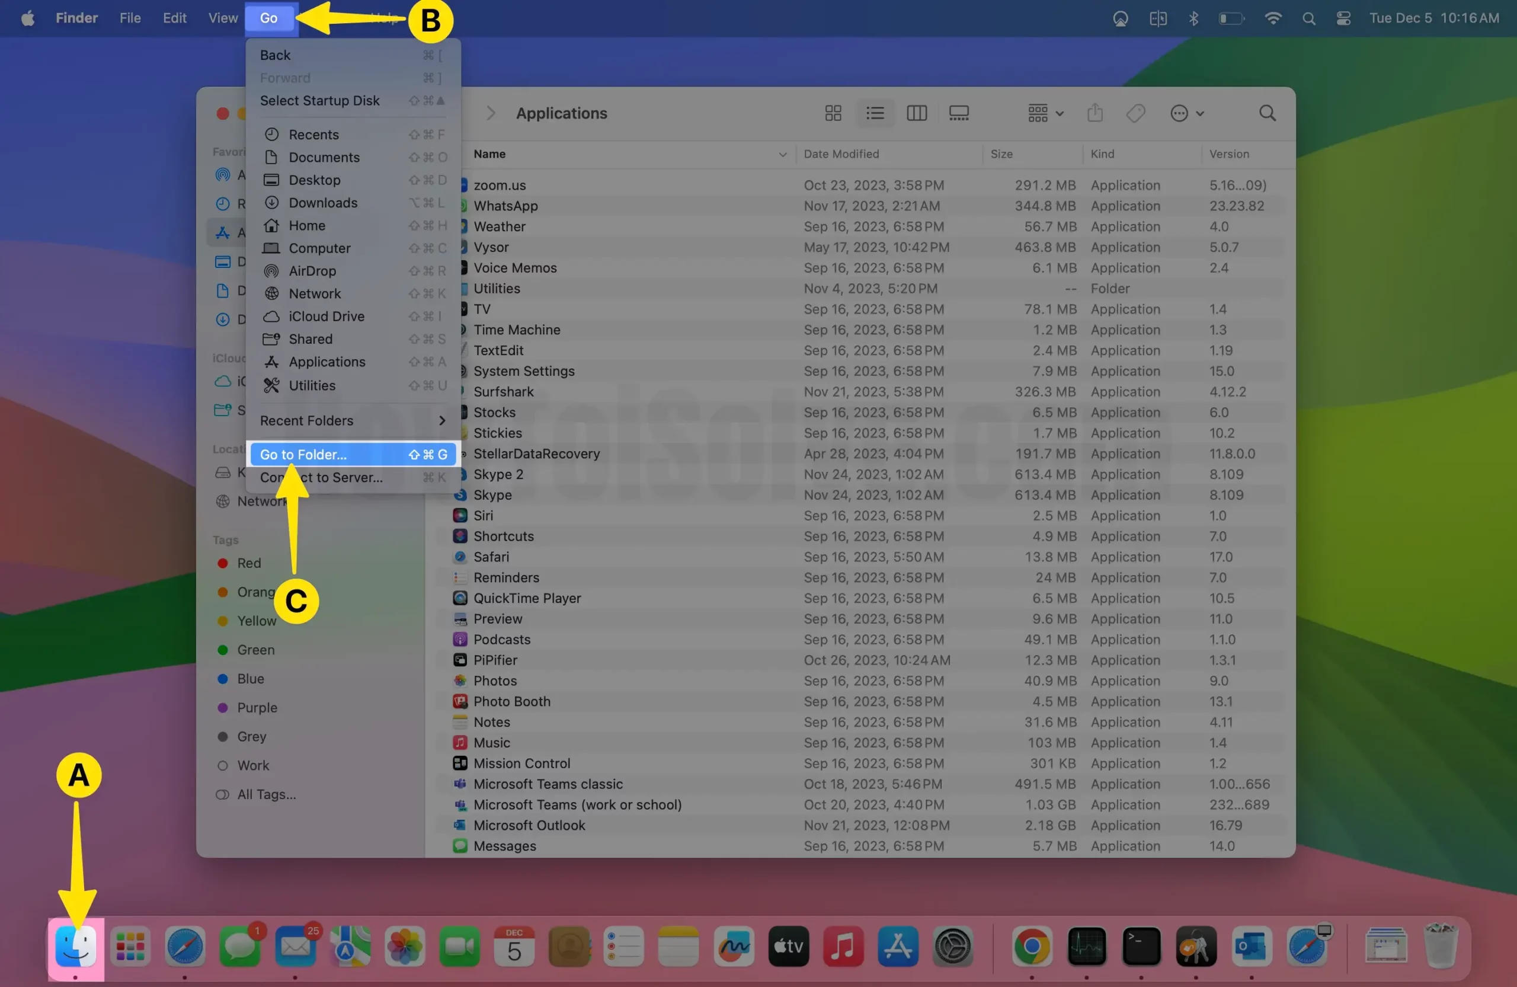Select the QuickTime Player row
Viewport: 1517px width, 987px height.
(861, 599)
